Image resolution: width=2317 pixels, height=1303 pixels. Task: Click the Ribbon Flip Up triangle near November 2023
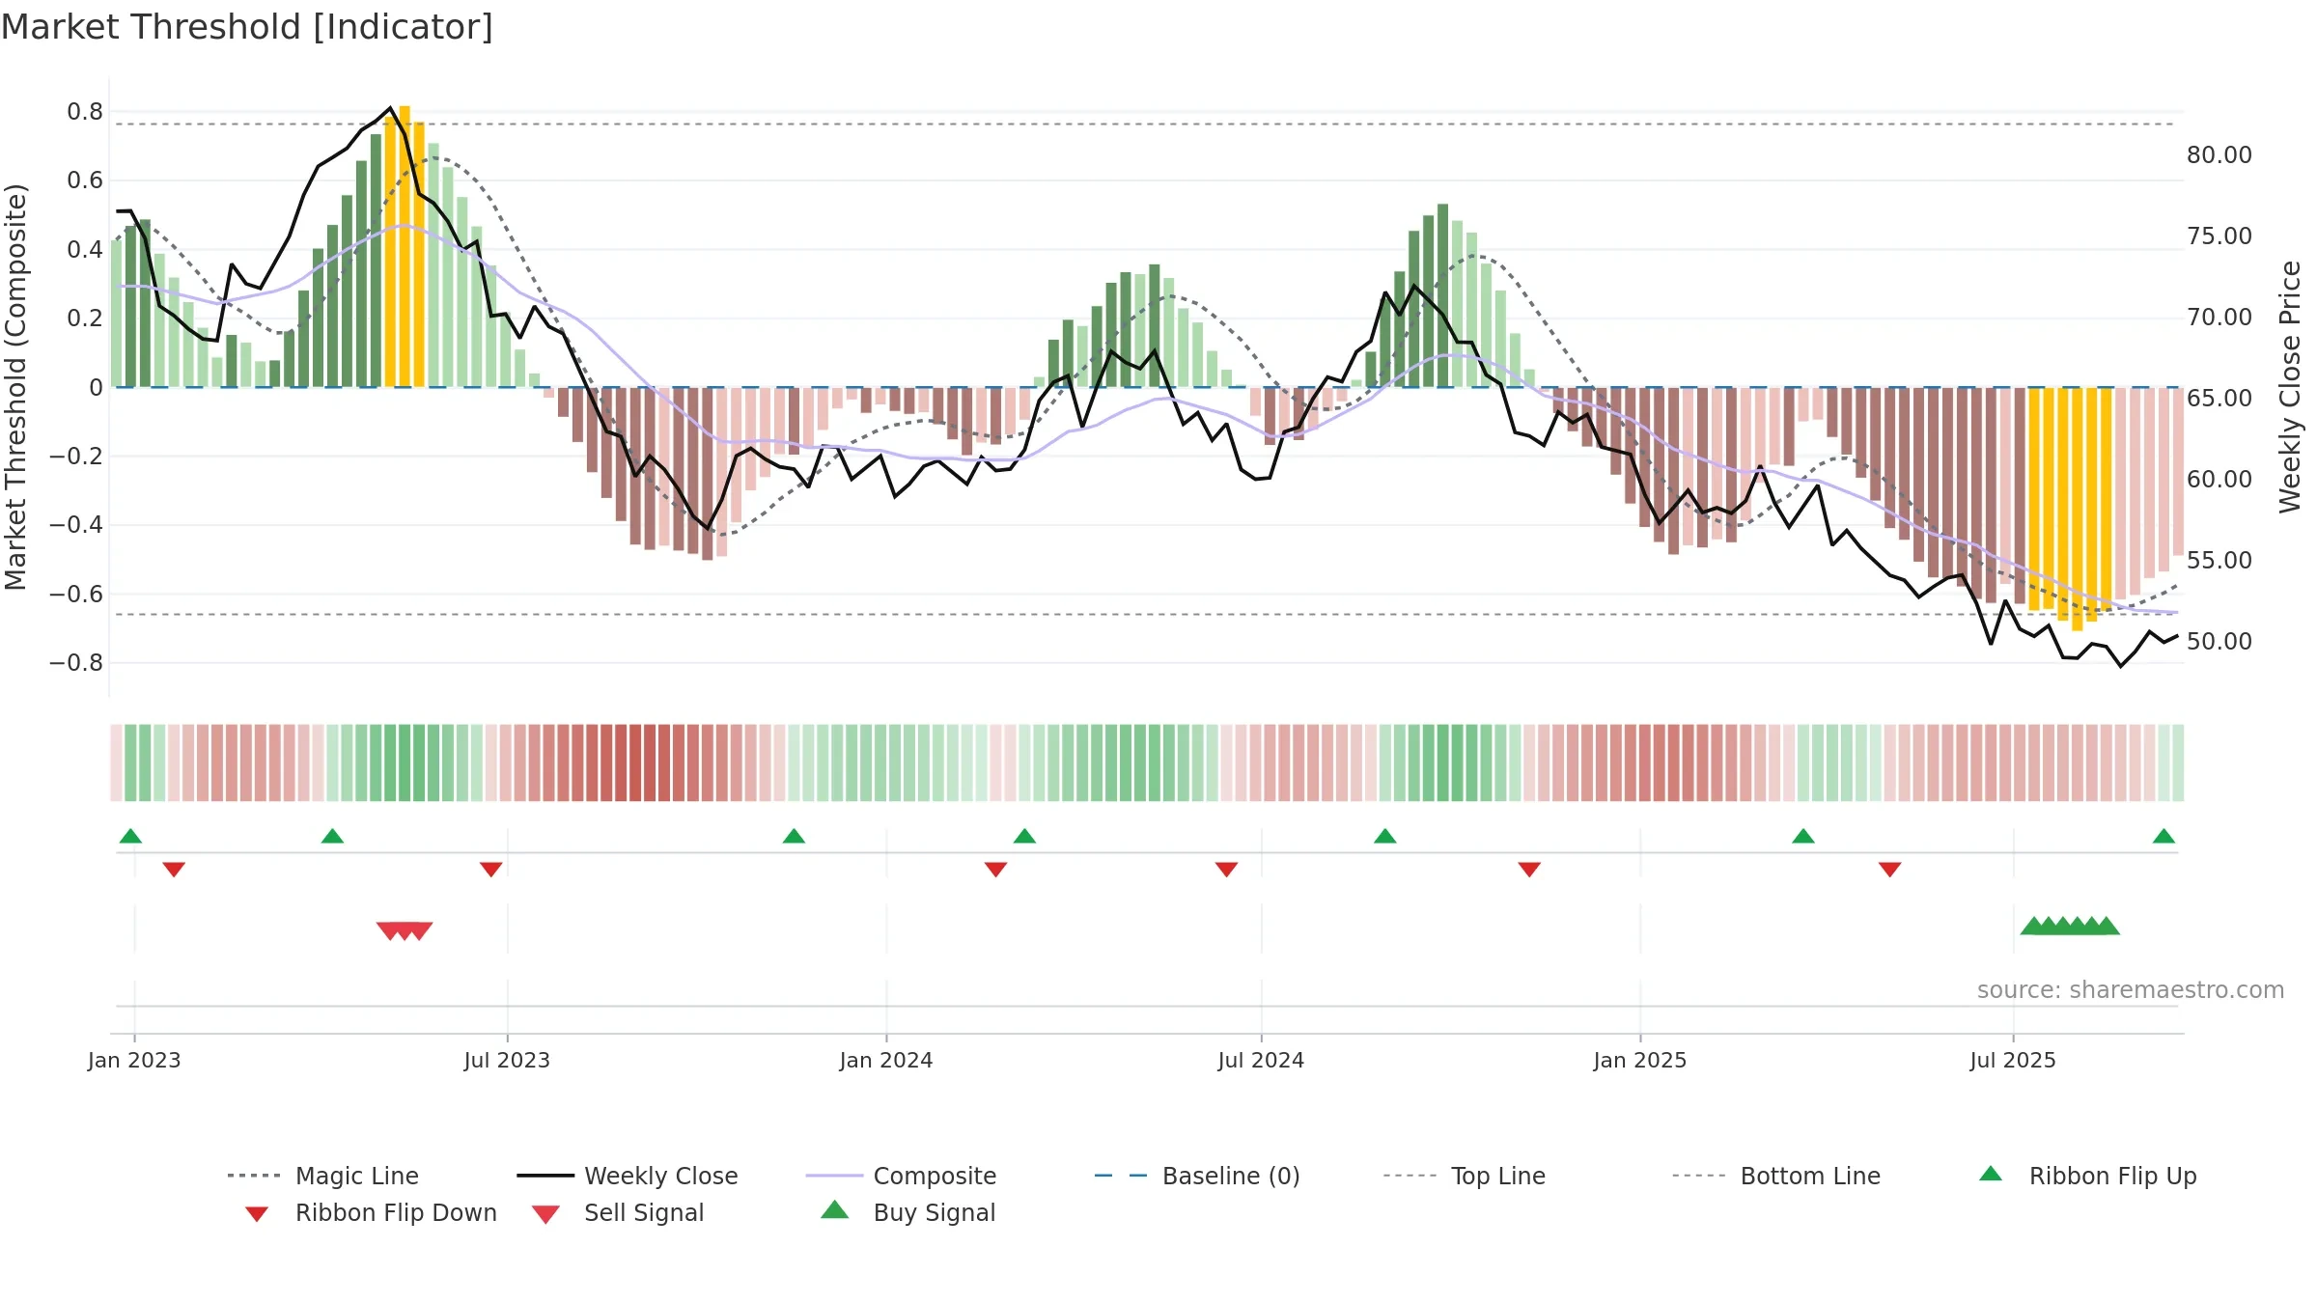pyautogui.click(x=794, y=836)
